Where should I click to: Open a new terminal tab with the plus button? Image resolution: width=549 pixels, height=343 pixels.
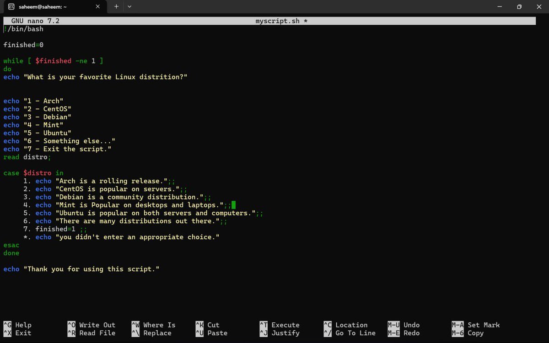tap(116, 6)
